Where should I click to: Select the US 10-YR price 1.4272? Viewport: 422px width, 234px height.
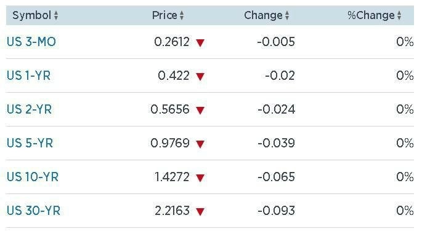(172, 177)
